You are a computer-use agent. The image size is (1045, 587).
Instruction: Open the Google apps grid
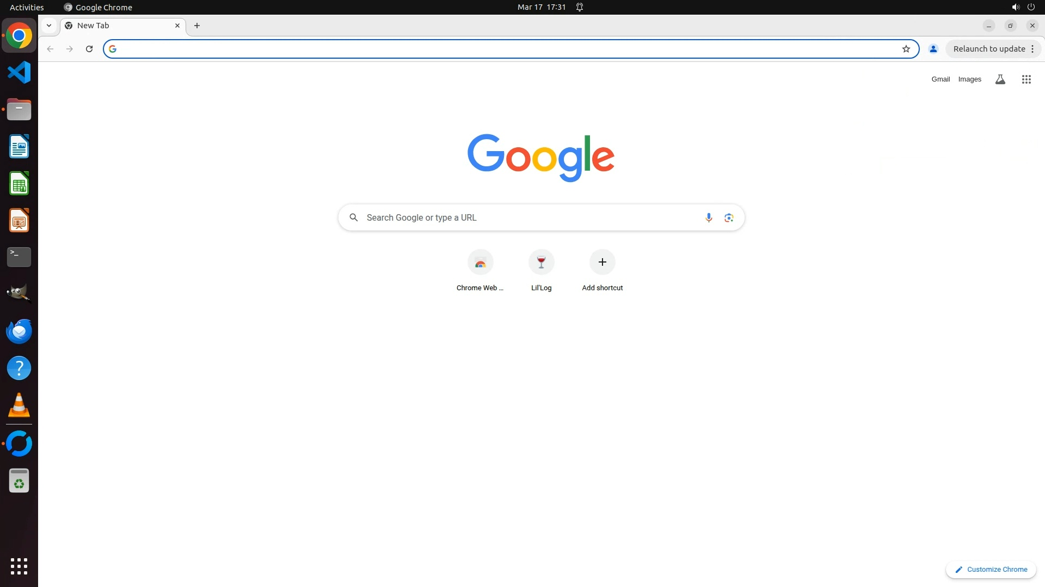tap(1026, 79)
